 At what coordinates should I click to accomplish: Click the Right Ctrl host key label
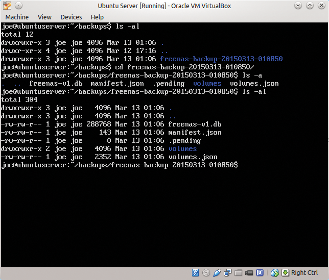point(304,273)
